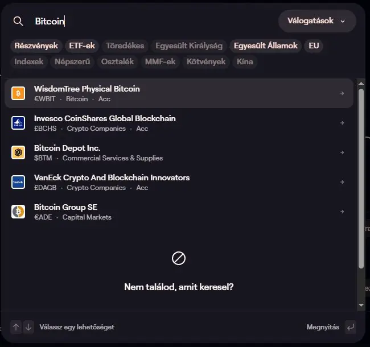The width and height of the screenshot is (370, 347).
Task: Click the VanEck logo icon
Action: (x=18, y=182)
